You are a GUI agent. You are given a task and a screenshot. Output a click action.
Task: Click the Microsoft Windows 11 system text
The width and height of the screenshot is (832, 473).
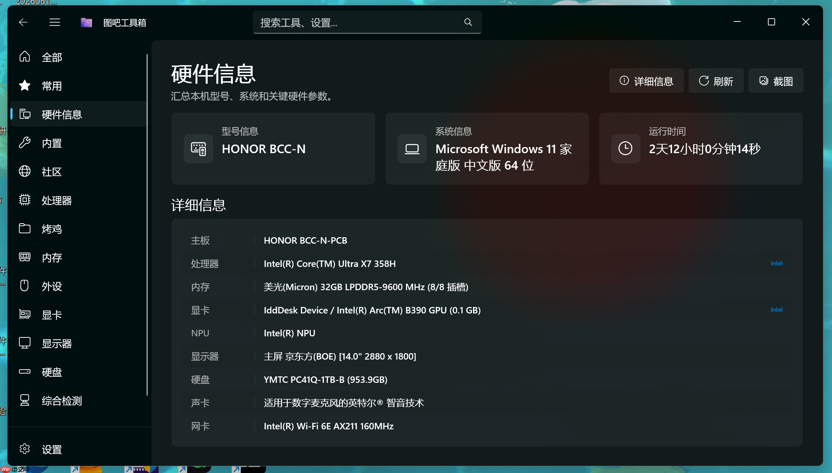(504, 157)
